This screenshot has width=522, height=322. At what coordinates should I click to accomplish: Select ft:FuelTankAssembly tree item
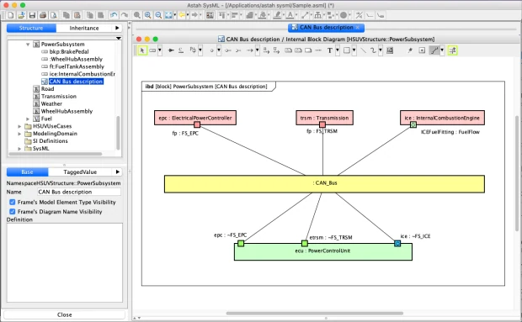(x=77, y=66)
